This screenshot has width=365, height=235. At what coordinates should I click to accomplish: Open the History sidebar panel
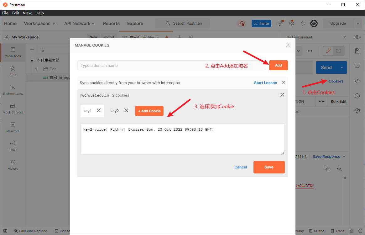[13, 165]
